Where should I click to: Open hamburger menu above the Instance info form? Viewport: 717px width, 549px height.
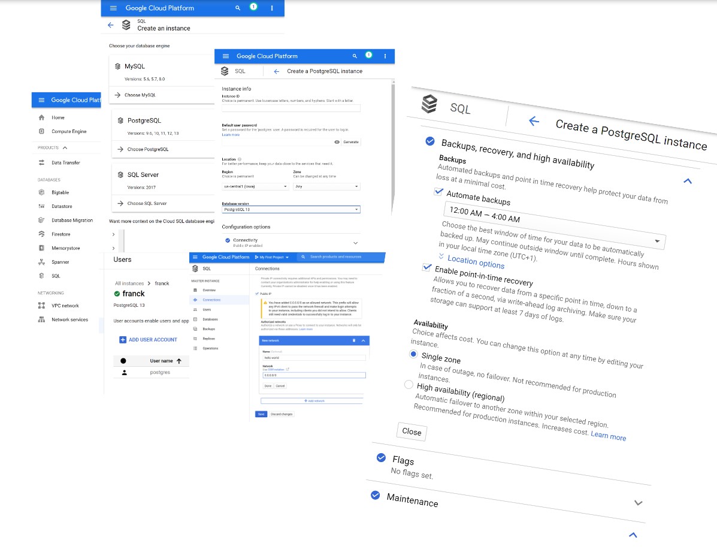click(225, 56)
